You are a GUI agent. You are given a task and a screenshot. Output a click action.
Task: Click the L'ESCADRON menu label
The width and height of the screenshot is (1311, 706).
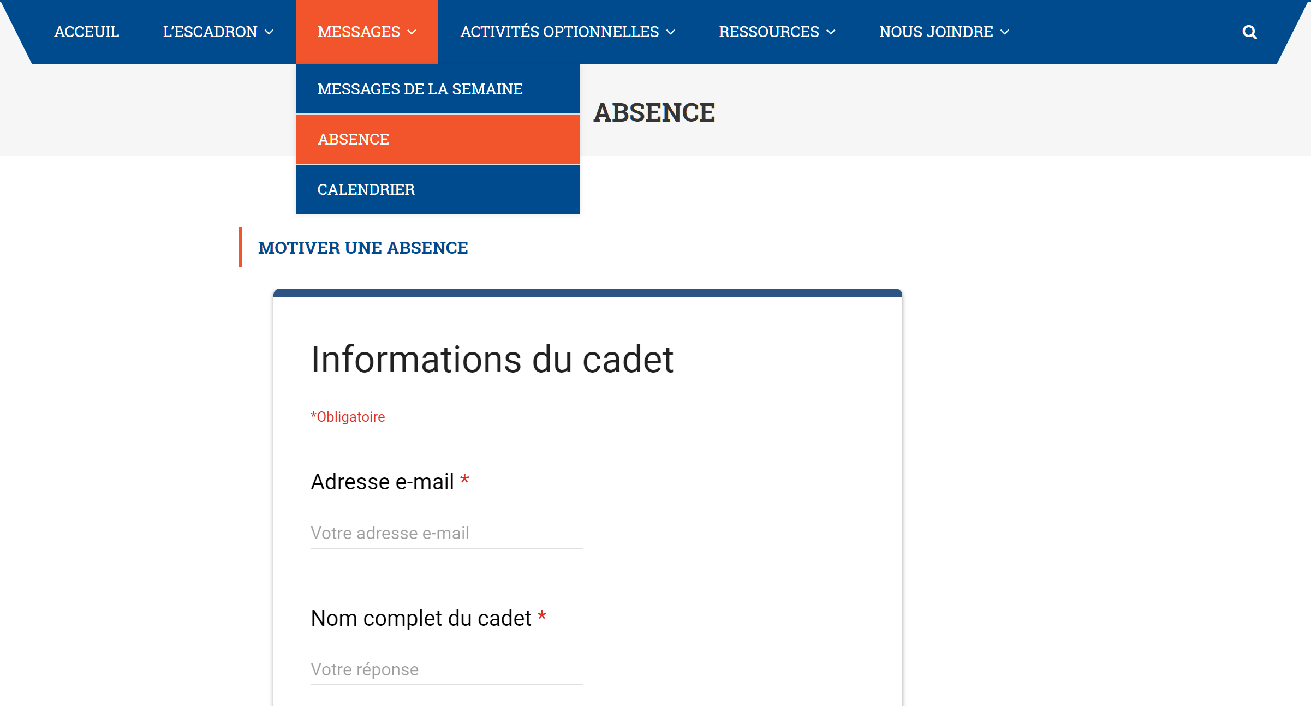(210, 32)
